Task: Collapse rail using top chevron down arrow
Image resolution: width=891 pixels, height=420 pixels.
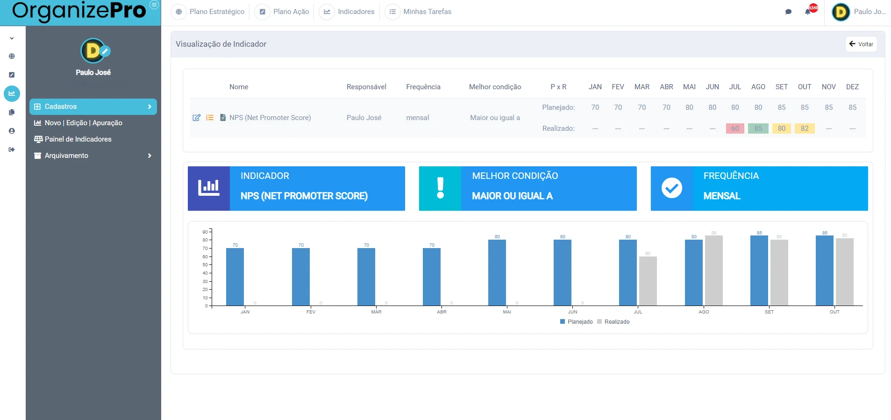Action: 12,38
